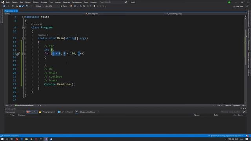Open the Main(string[] args) member dropdown

tap(206, 14)
